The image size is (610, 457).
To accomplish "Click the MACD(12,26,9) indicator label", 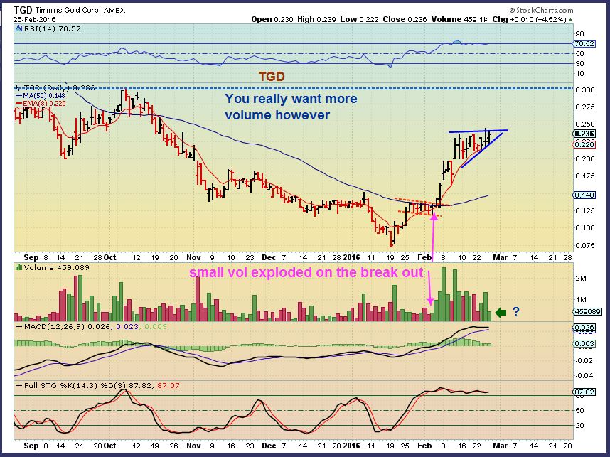I will point(55,327).
